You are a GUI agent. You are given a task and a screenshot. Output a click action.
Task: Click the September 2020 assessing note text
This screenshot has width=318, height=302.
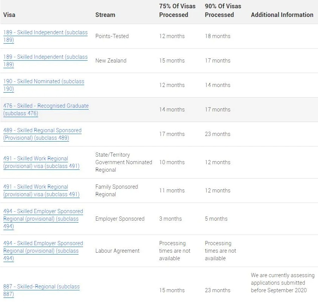pos(282,282)
